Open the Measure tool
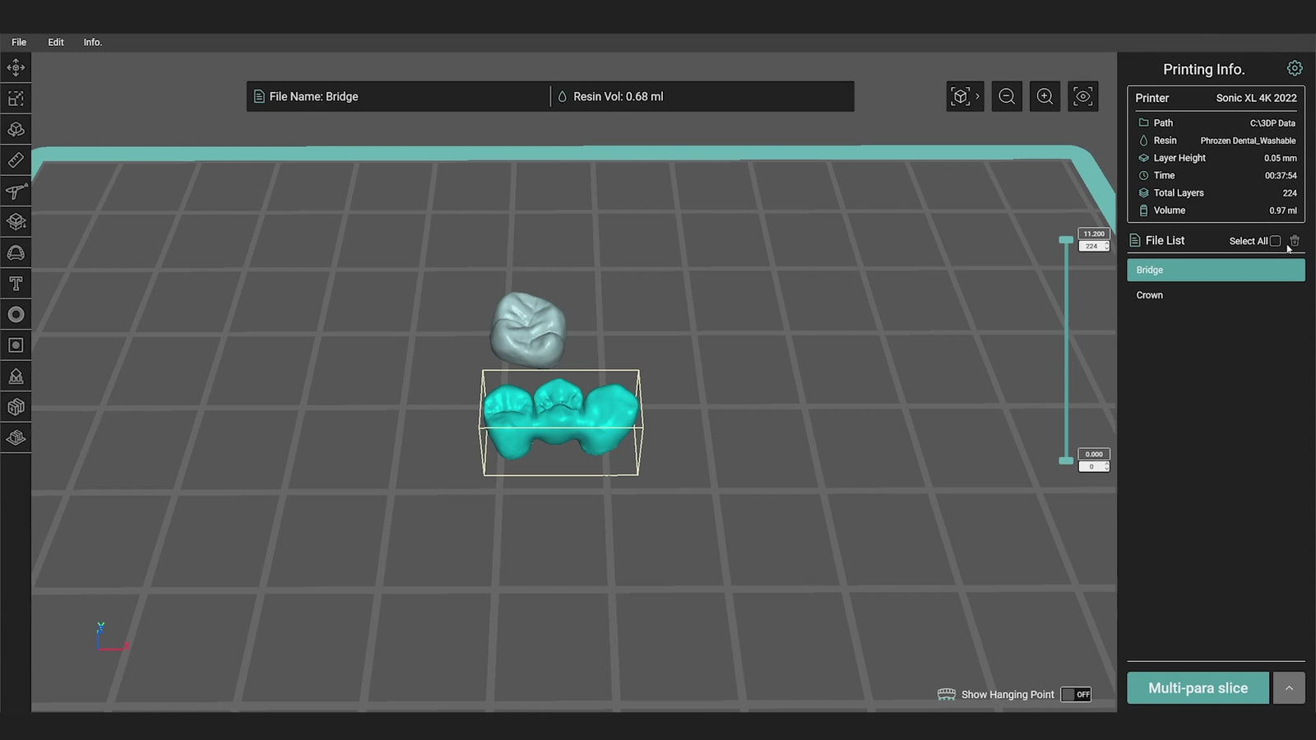The height and width of the screenshot is (740, 1316). (16, 160)
